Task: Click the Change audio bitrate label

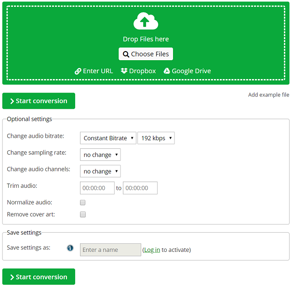Action: pos(36,136)
